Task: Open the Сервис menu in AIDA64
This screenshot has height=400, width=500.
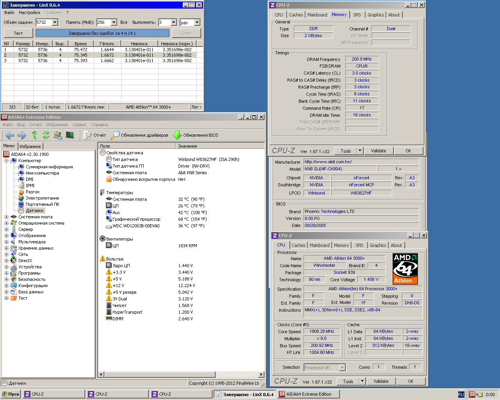Action: (79, 125)
